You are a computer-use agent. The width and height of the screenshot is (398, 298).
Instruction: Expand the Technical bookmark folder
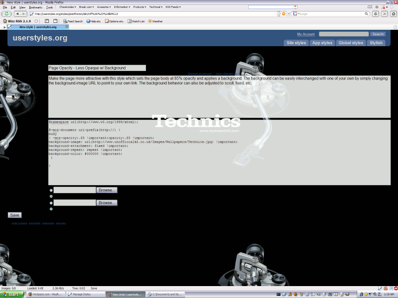(156, 7)
